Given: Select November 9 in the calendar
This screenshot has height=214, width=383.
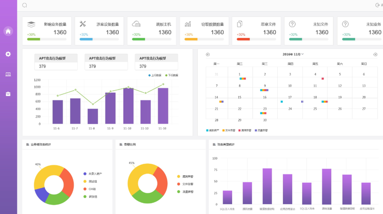Looking at the screenshot, I should tap(265, 86).
